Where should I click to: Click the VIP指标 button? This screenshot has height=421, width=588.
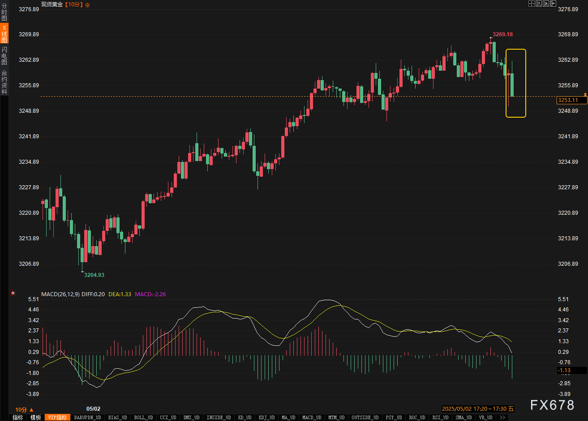pos(58,417)
